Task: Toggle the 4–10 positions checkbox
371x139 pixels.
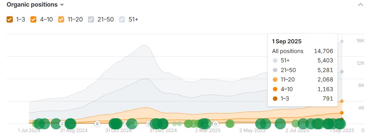Action: [34, 19]
